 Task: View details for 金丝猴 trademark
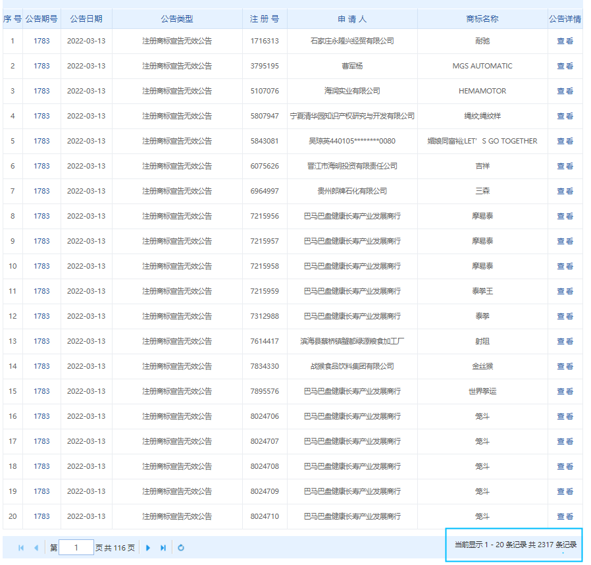pos(565,366)
